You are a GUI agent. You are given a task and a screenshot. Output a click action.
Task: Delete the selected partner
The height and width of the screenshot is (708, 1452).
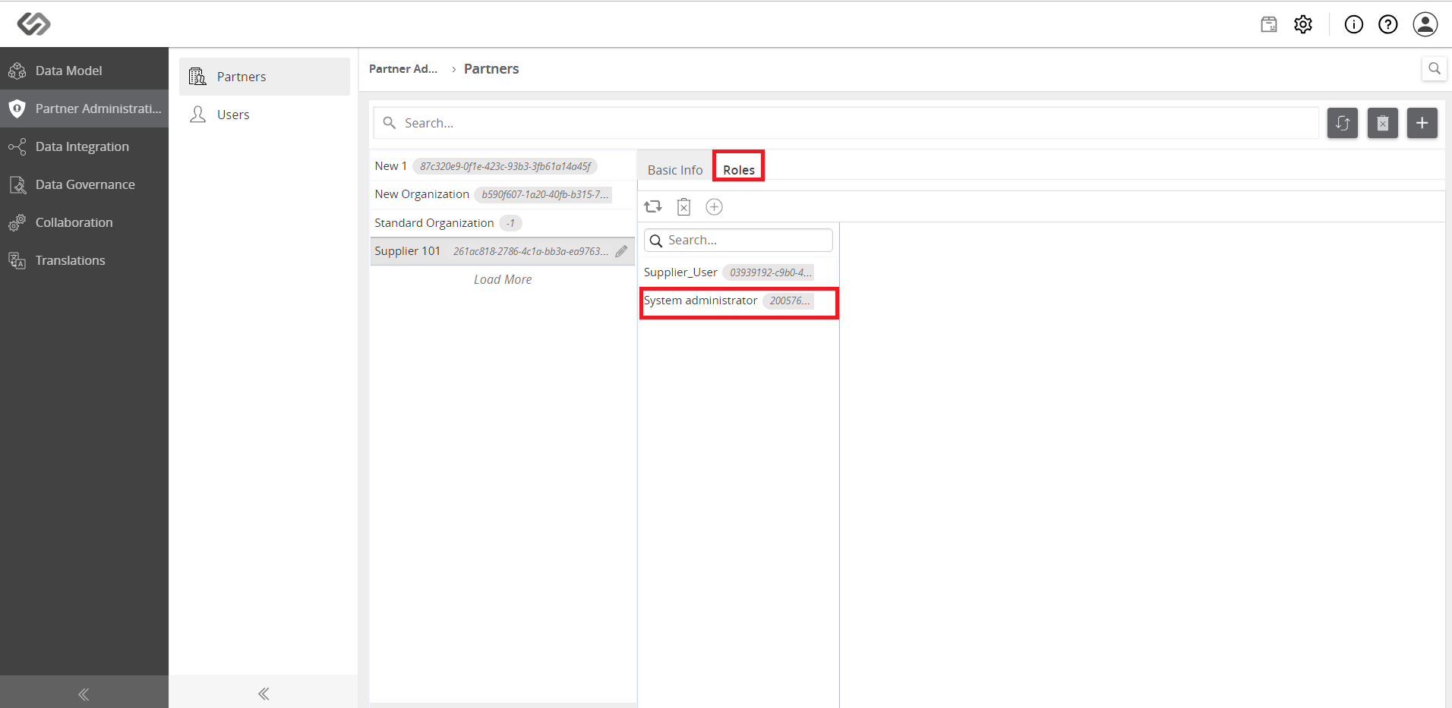pos(1383,123)
